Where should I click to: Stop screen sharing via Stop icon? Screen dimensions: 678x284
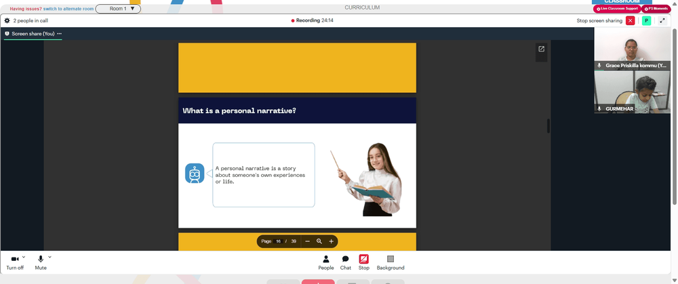click(x=363, y=259)
